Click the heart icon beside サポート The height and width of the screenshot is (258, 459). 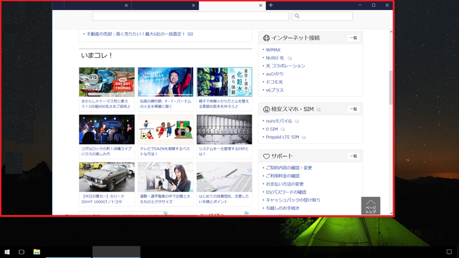(x=266, y=156)
